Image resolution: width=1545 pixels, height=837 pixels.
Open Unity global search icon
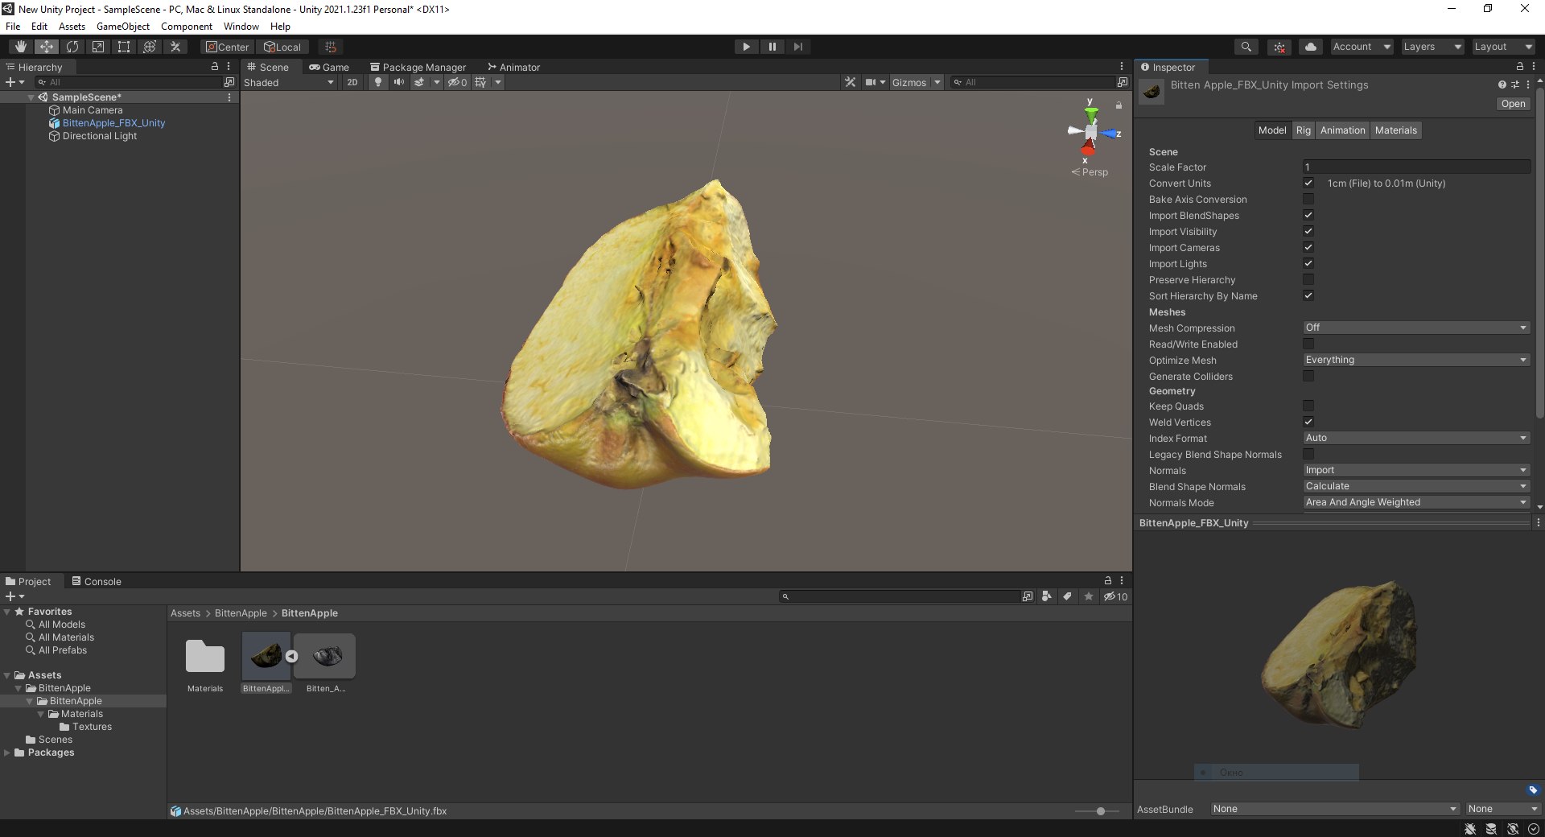[x=1246, y=47]
